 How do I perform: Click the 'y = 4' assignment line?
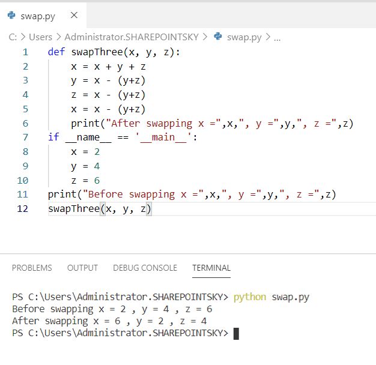(85, 166)
